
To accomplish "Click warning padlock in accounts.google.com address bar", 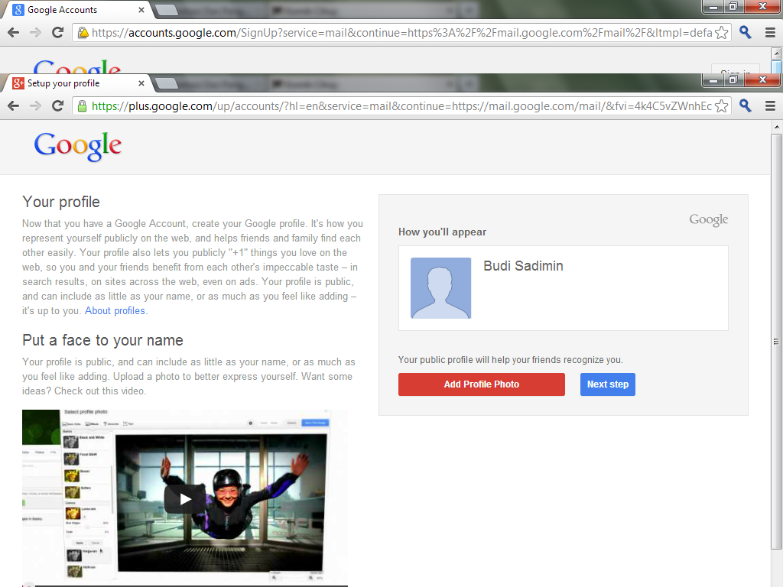I will click(x=83, y=32).
